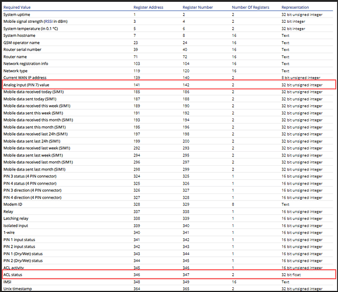
Task: Select the System uptime row label
Action: [16, 15]
